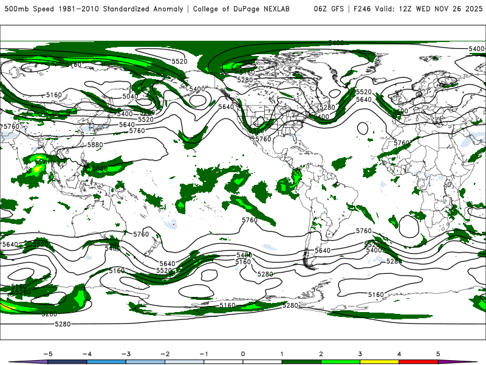Select the red 4 to 5 colorbar segment
The image size is (486, 365).
pyautogui.click(x=419, y=362)
